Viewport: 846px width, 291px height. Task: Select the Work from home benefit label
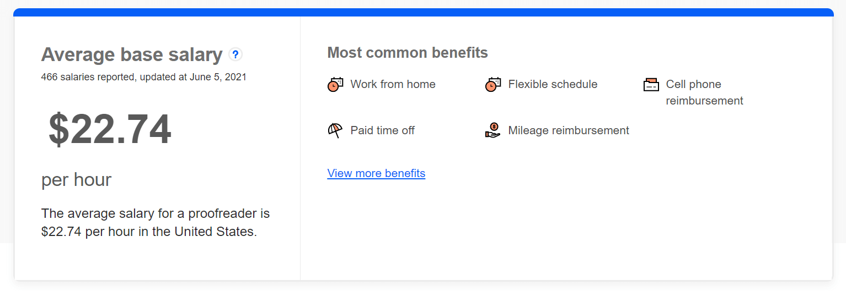click(x=393, y=84)
